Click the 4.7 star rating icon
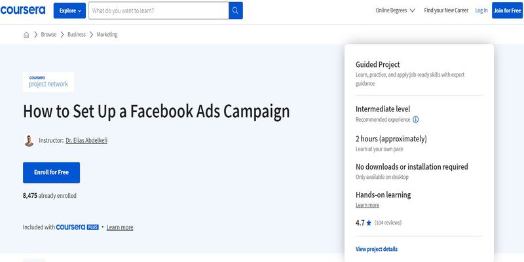 point(369,223)
